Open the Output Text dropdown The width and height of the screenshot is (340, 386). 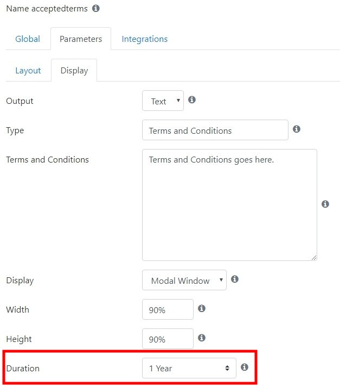point(163,101)
